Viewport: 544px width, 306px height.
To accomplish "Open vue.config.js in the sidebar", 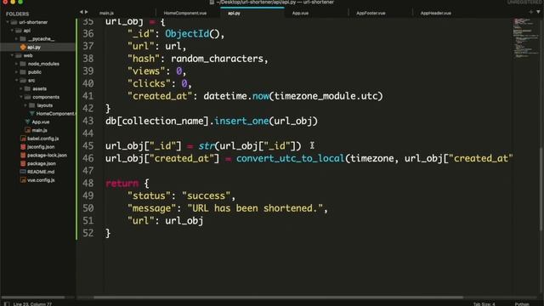I will [x=41, y=180].
